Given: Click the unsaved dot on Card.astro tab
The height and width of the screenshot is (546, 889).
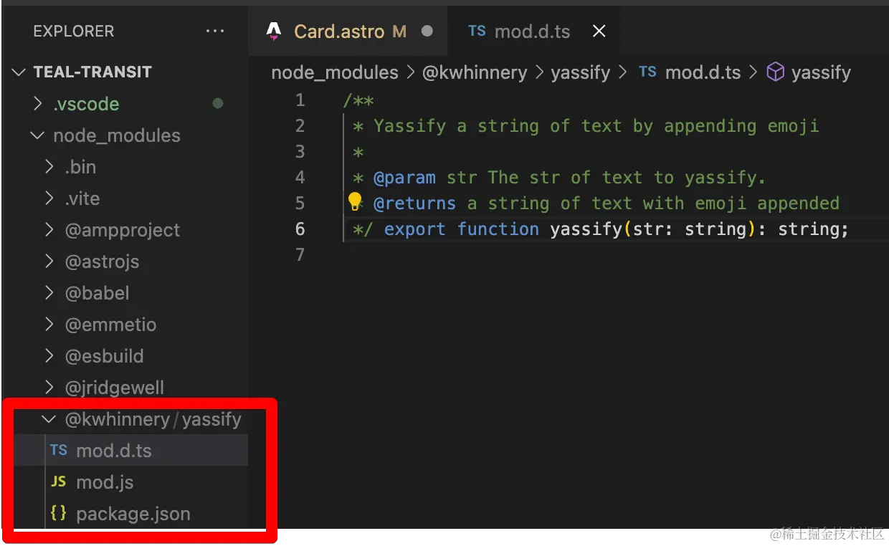Looking at the screenshot, I should tap(427, 31).
